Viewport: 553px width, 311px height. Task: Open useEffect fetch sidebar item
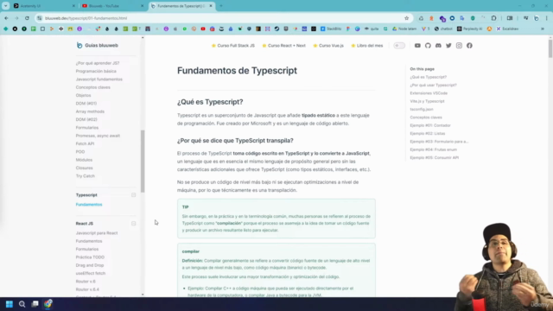coord(90,273)
